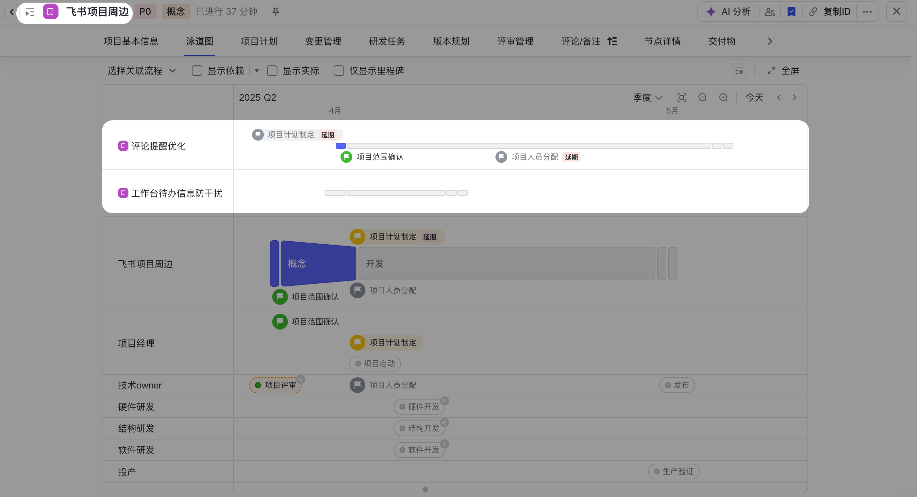The image size is (917, 497).
Task: Click the 项目人员分配 milestone in 评论提醒优化 row
Action: [538, 157]
